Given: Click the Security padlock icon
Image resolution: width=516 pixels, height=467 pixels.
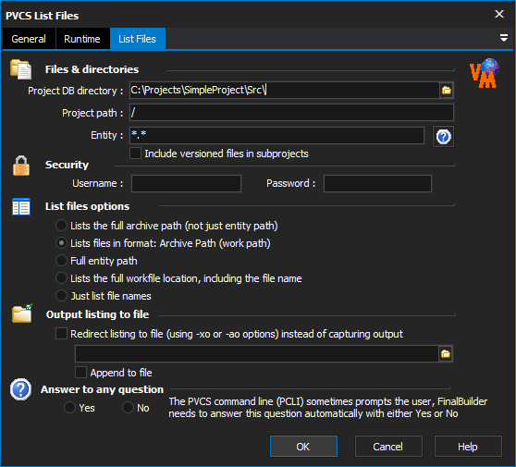Looking at the screenshot, I should click(x=21, y=166).
